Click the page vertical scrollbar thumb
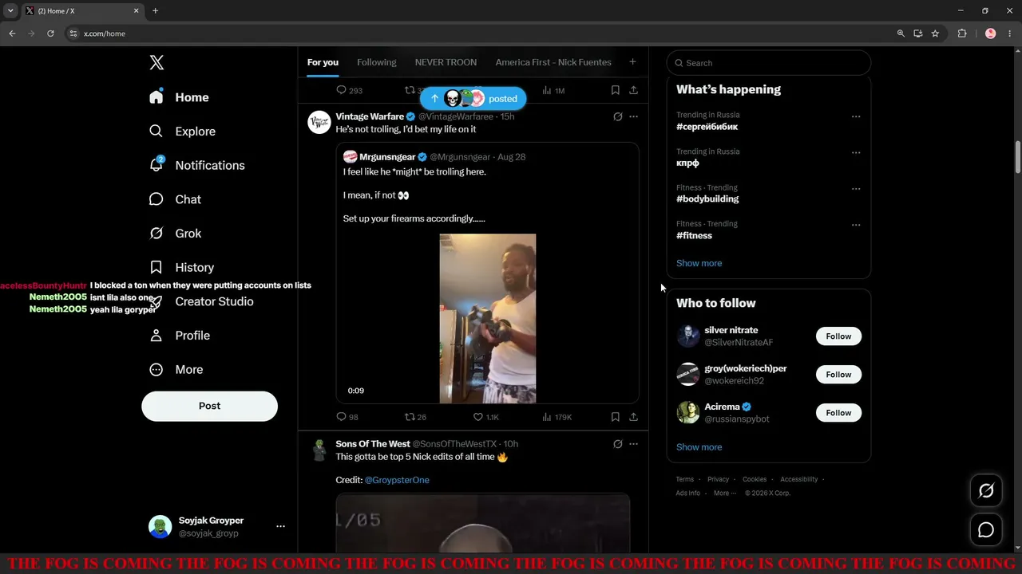The image size is (1022, 574). pos(1018,157)
